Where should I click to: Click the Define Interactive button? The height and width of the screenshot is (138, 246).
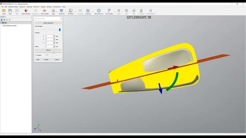click(48, 23)
